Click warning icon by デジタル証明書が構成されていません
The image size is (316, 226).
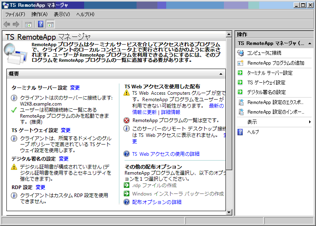pos(14,167)
